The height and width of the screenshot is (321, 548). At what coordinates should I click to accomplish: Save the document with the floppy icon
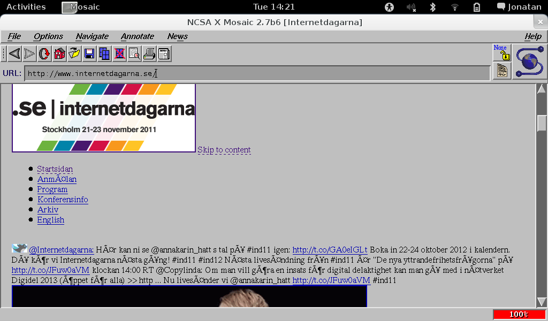tap(89, 54)
